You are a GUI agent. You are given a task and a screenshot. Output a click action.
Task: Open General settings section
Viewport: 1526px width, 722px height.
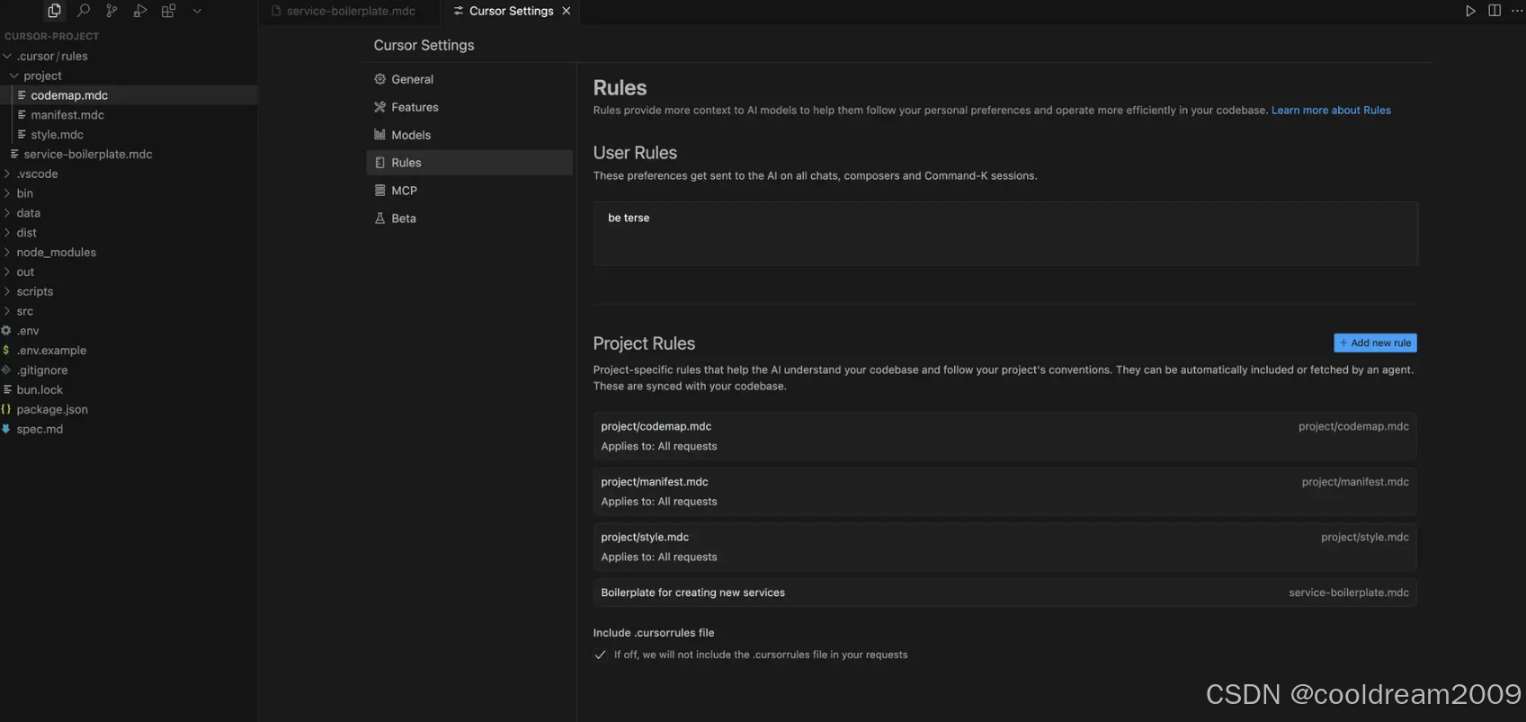[469, 79]
